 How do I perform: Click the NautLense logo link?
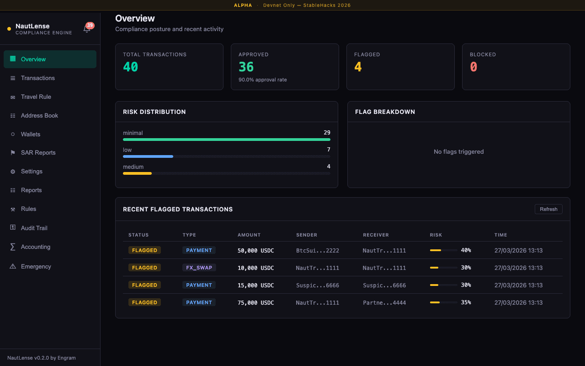[32, 26]
